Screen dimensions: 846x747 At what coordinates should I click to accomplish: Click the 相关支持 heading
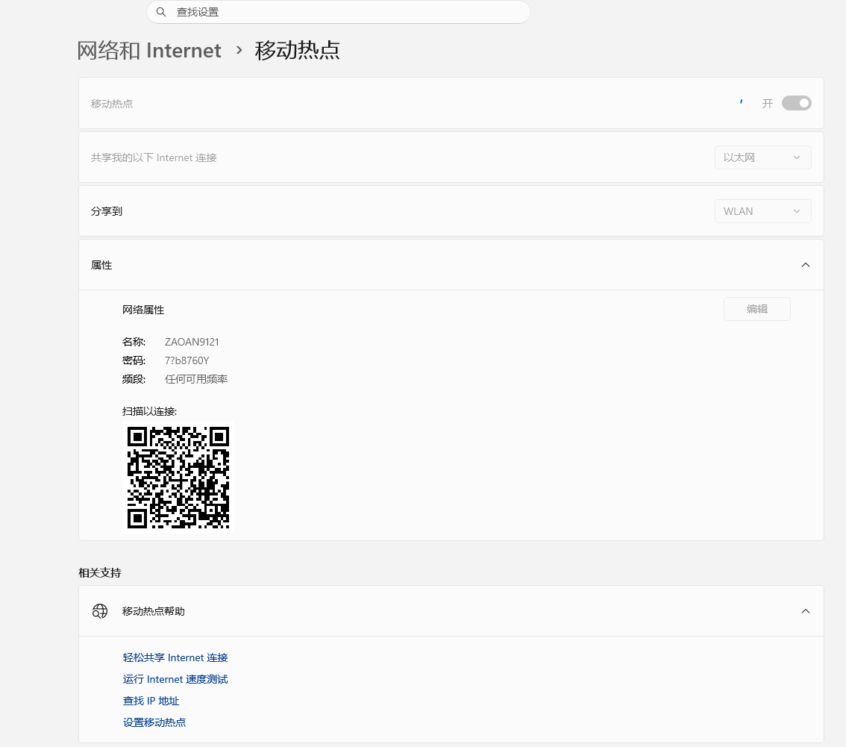(100, 572)
